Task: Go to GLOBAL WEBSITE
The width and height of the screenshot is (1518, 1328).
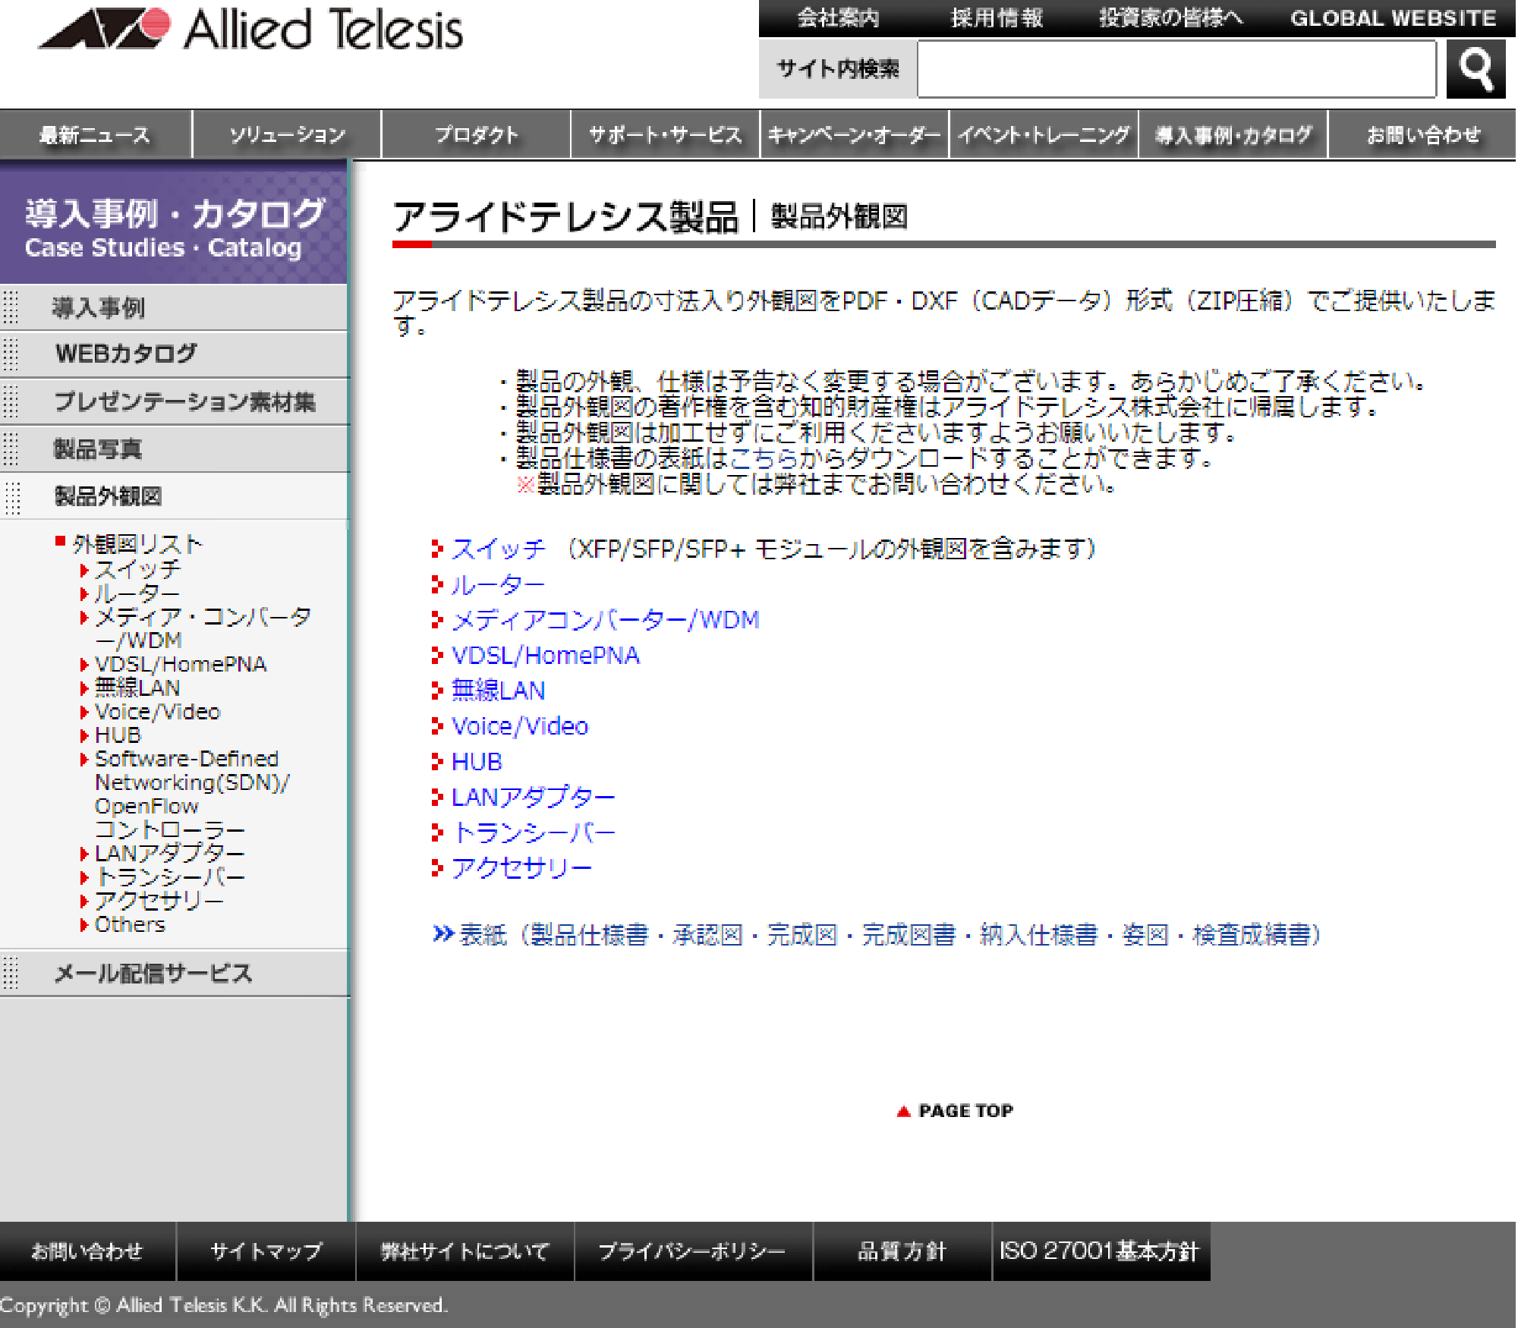Action: pos(1394,17)
